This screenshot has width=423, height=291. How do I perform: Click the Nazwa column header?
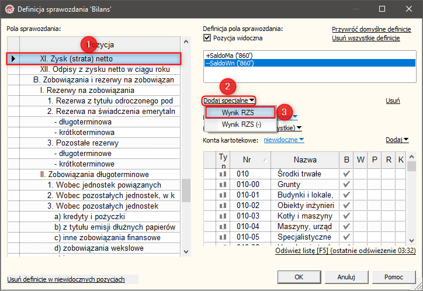point(305,160)
